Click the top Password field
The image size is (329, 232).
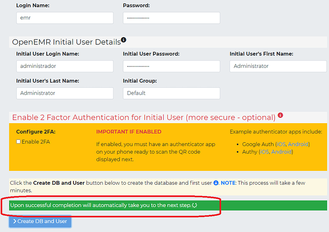pyautogui.click(x=171, y=18)
